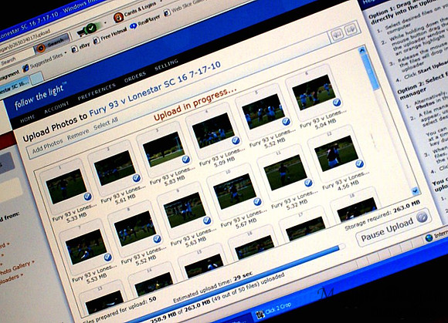Open the ORDERS menu item
This screenshot has height=323, width=448.
(x=135, y=76)
